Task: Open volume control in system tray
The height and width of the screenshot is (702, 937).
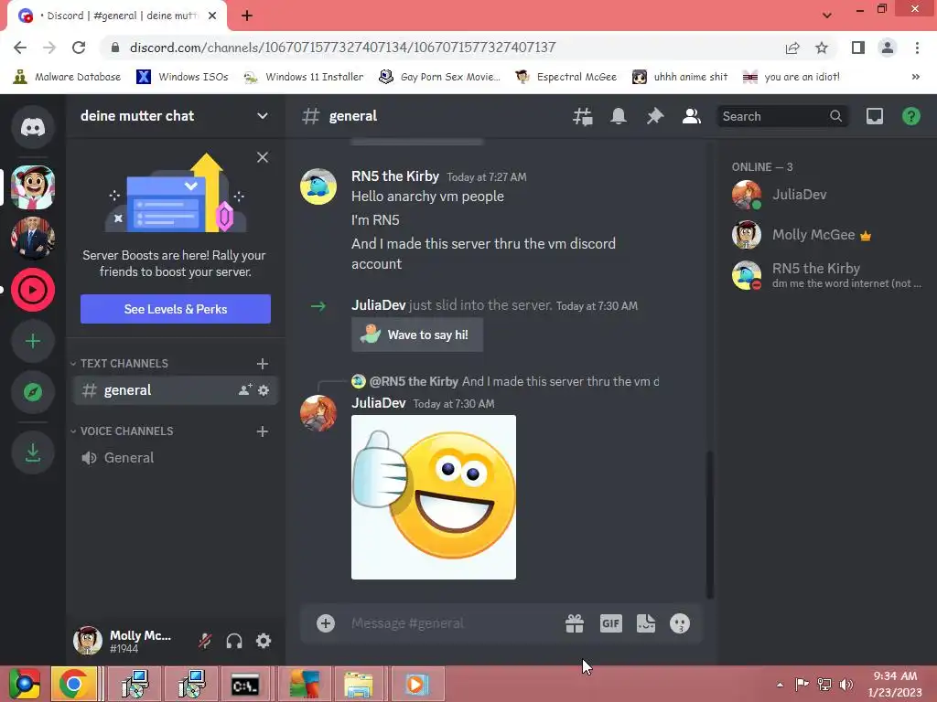Action: pos(846,684)
